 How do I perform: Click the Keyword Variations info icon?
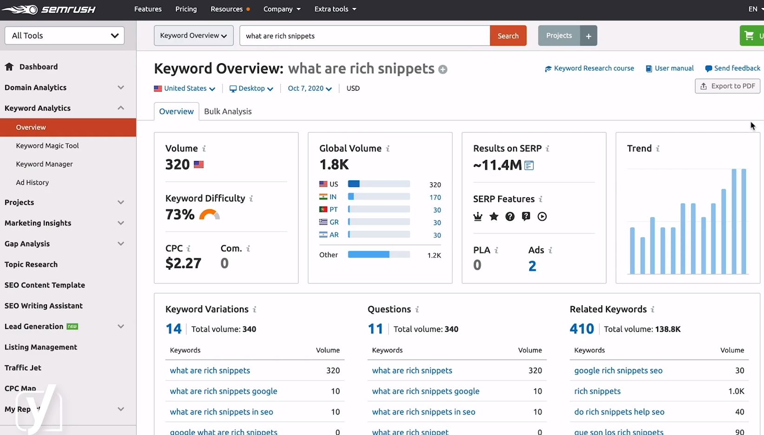click(x=255, y=310)
